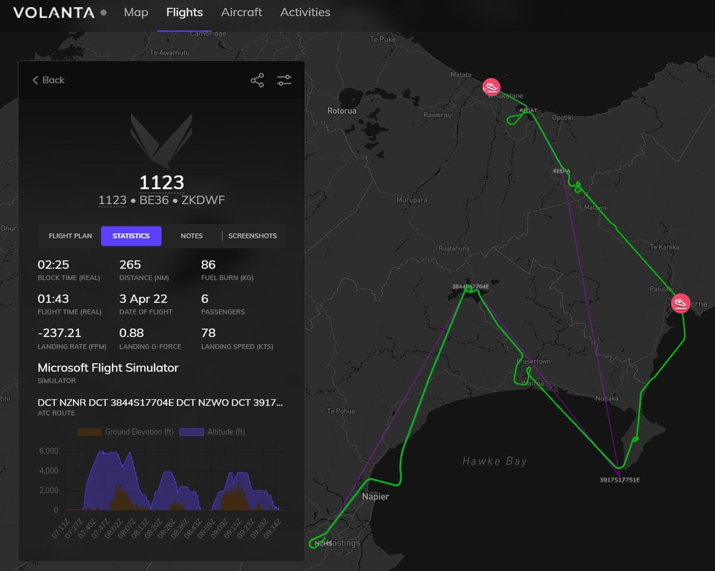The image size is (715, 571).
Task: Click the 265 distance value
Action: click(130, 265)
